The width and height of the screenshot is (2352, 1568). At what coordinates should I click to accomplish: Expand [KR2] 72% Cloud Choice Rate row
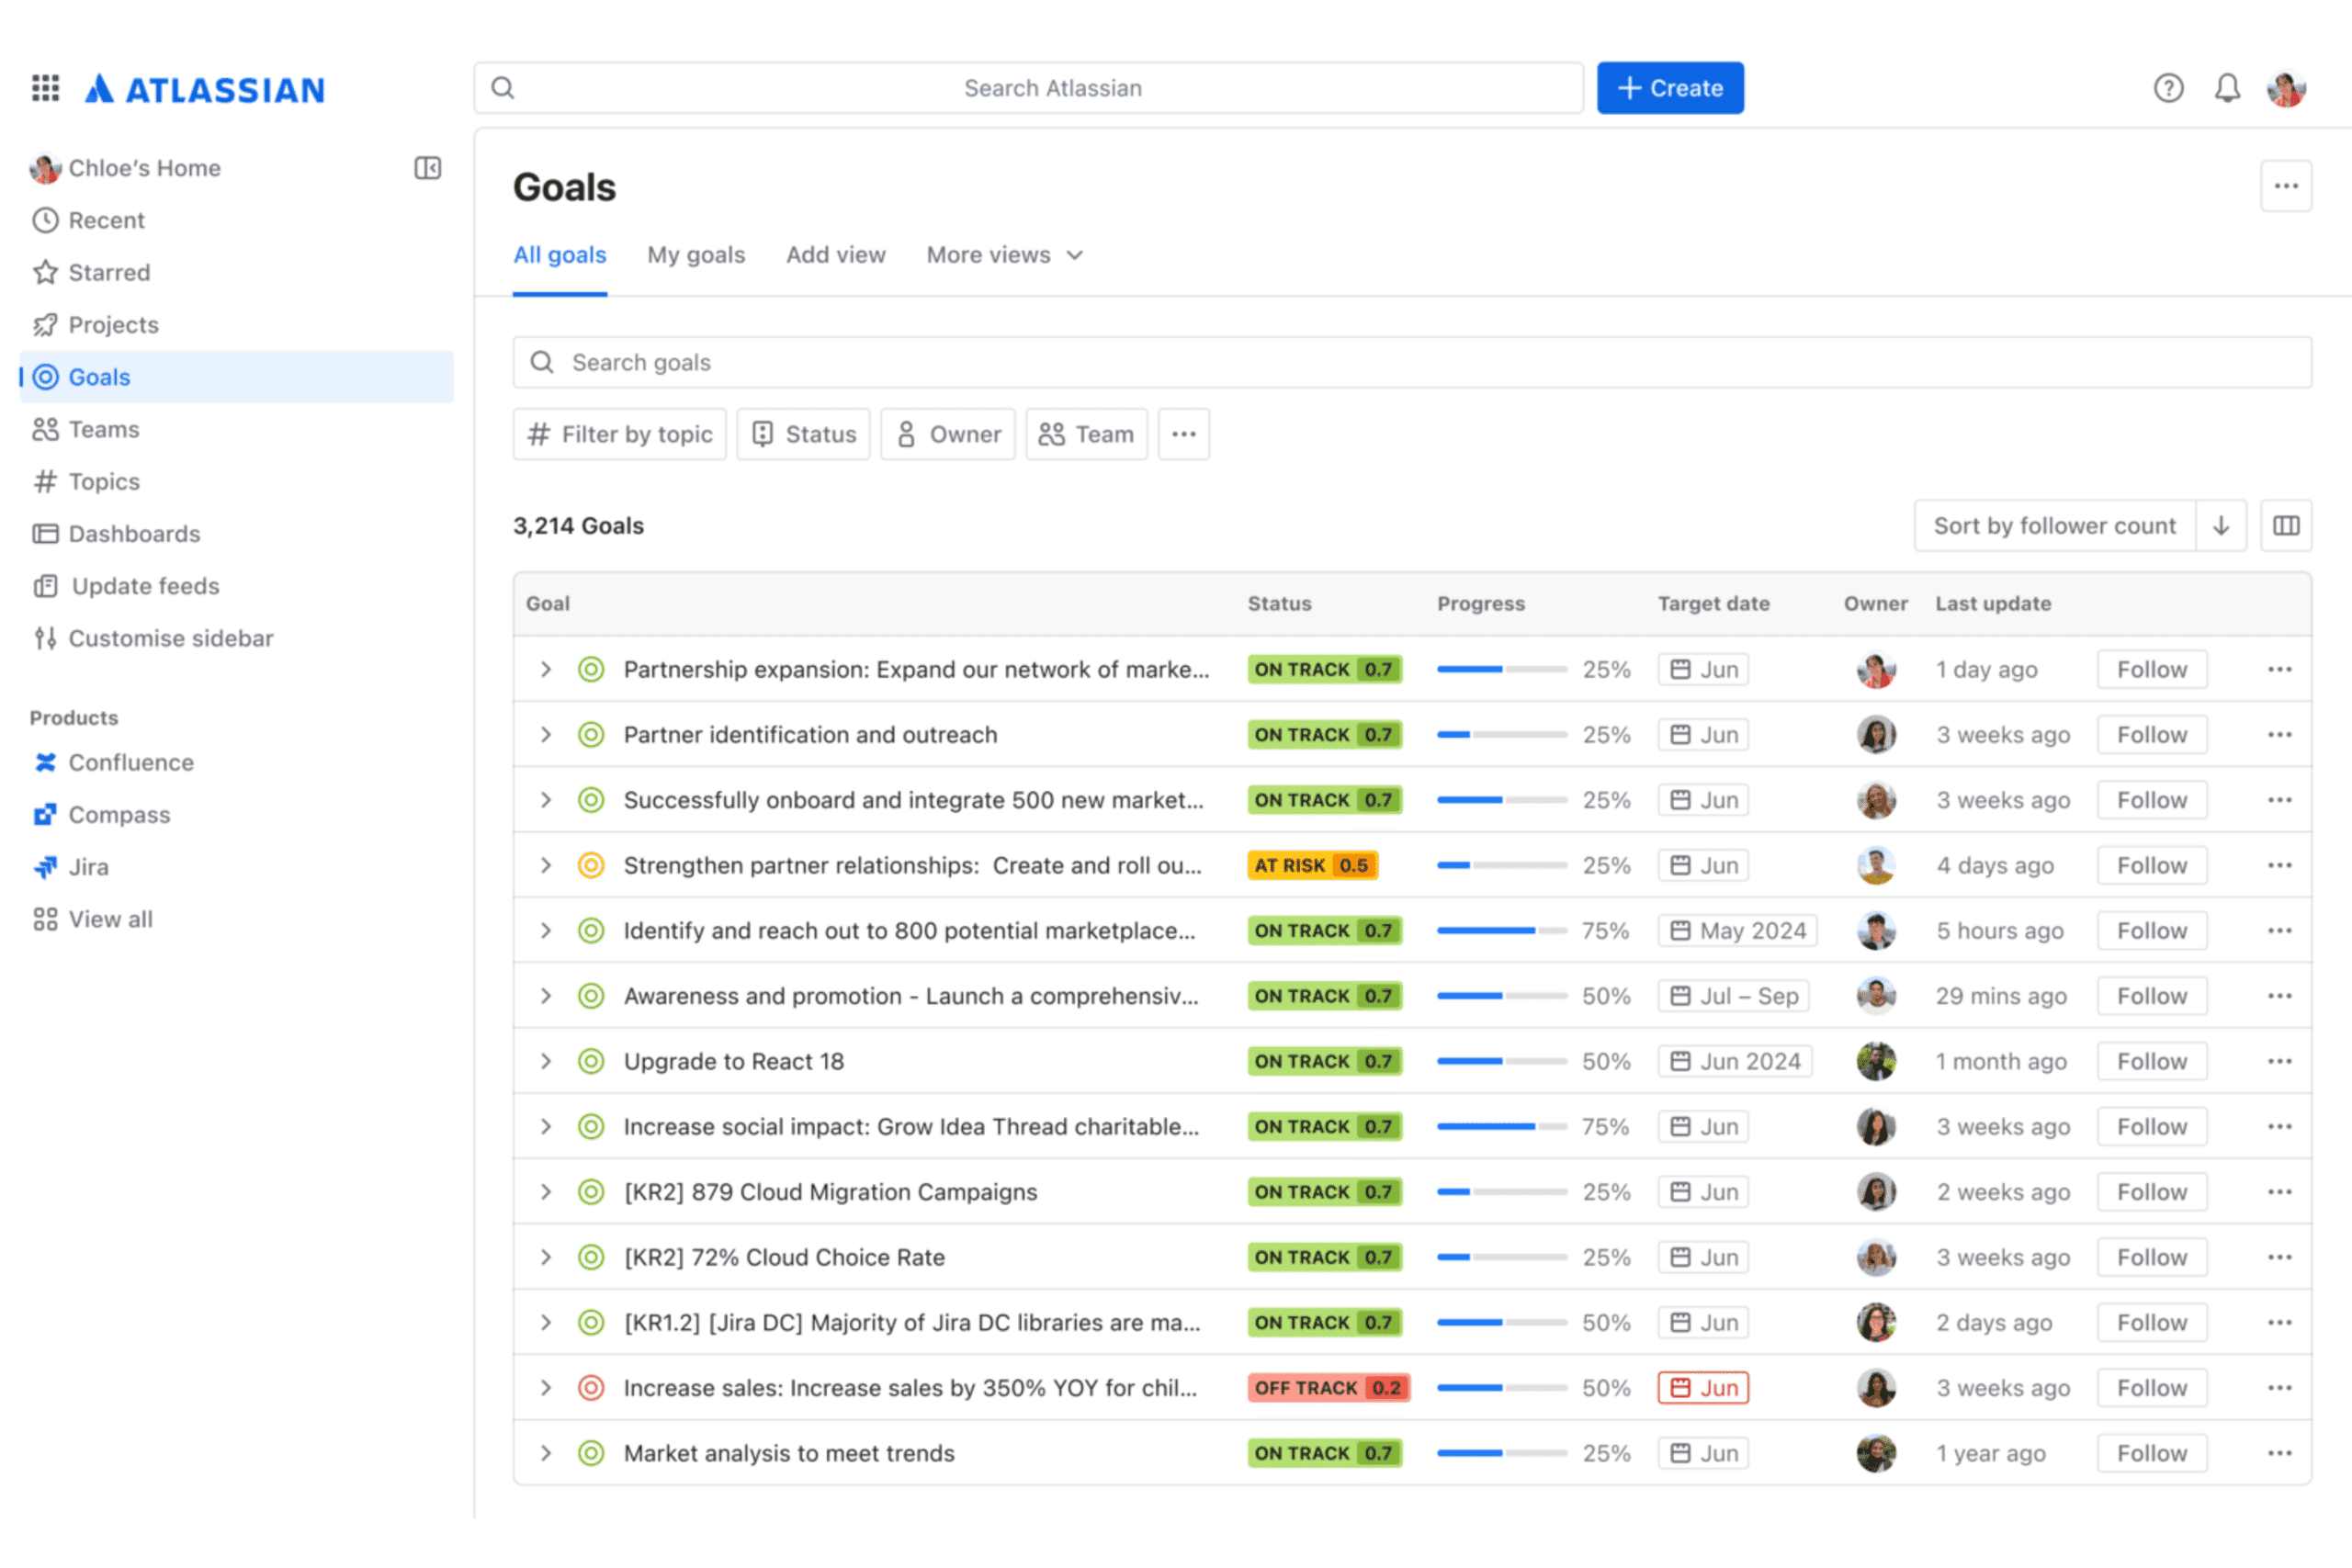click(x=546, y=1257)
